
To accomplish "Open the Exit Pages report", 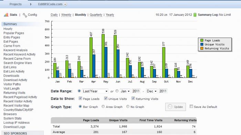I will click(11, 42).
